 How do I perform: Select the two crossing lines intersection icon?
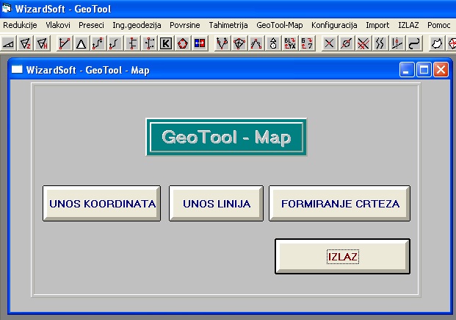coord(329,44)
